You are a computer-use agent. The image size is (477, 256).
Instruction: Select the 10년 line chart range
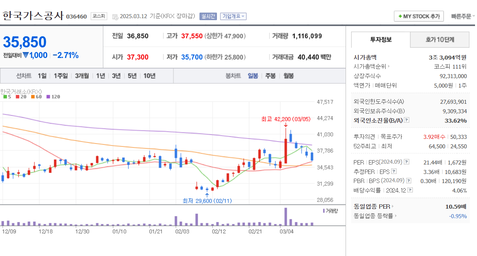coord(149,76)
